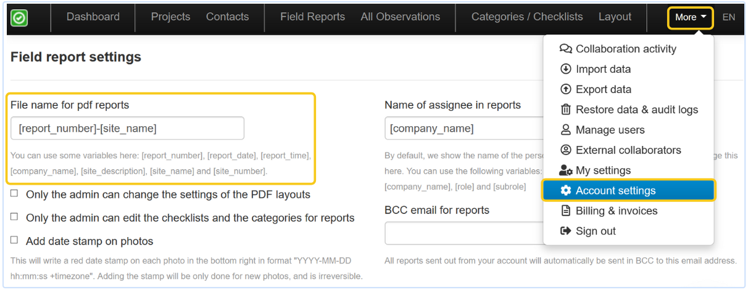This screenshot has width=748, height=290.
Task: Open Categories / Checklists page
Action: pos(527,17)
